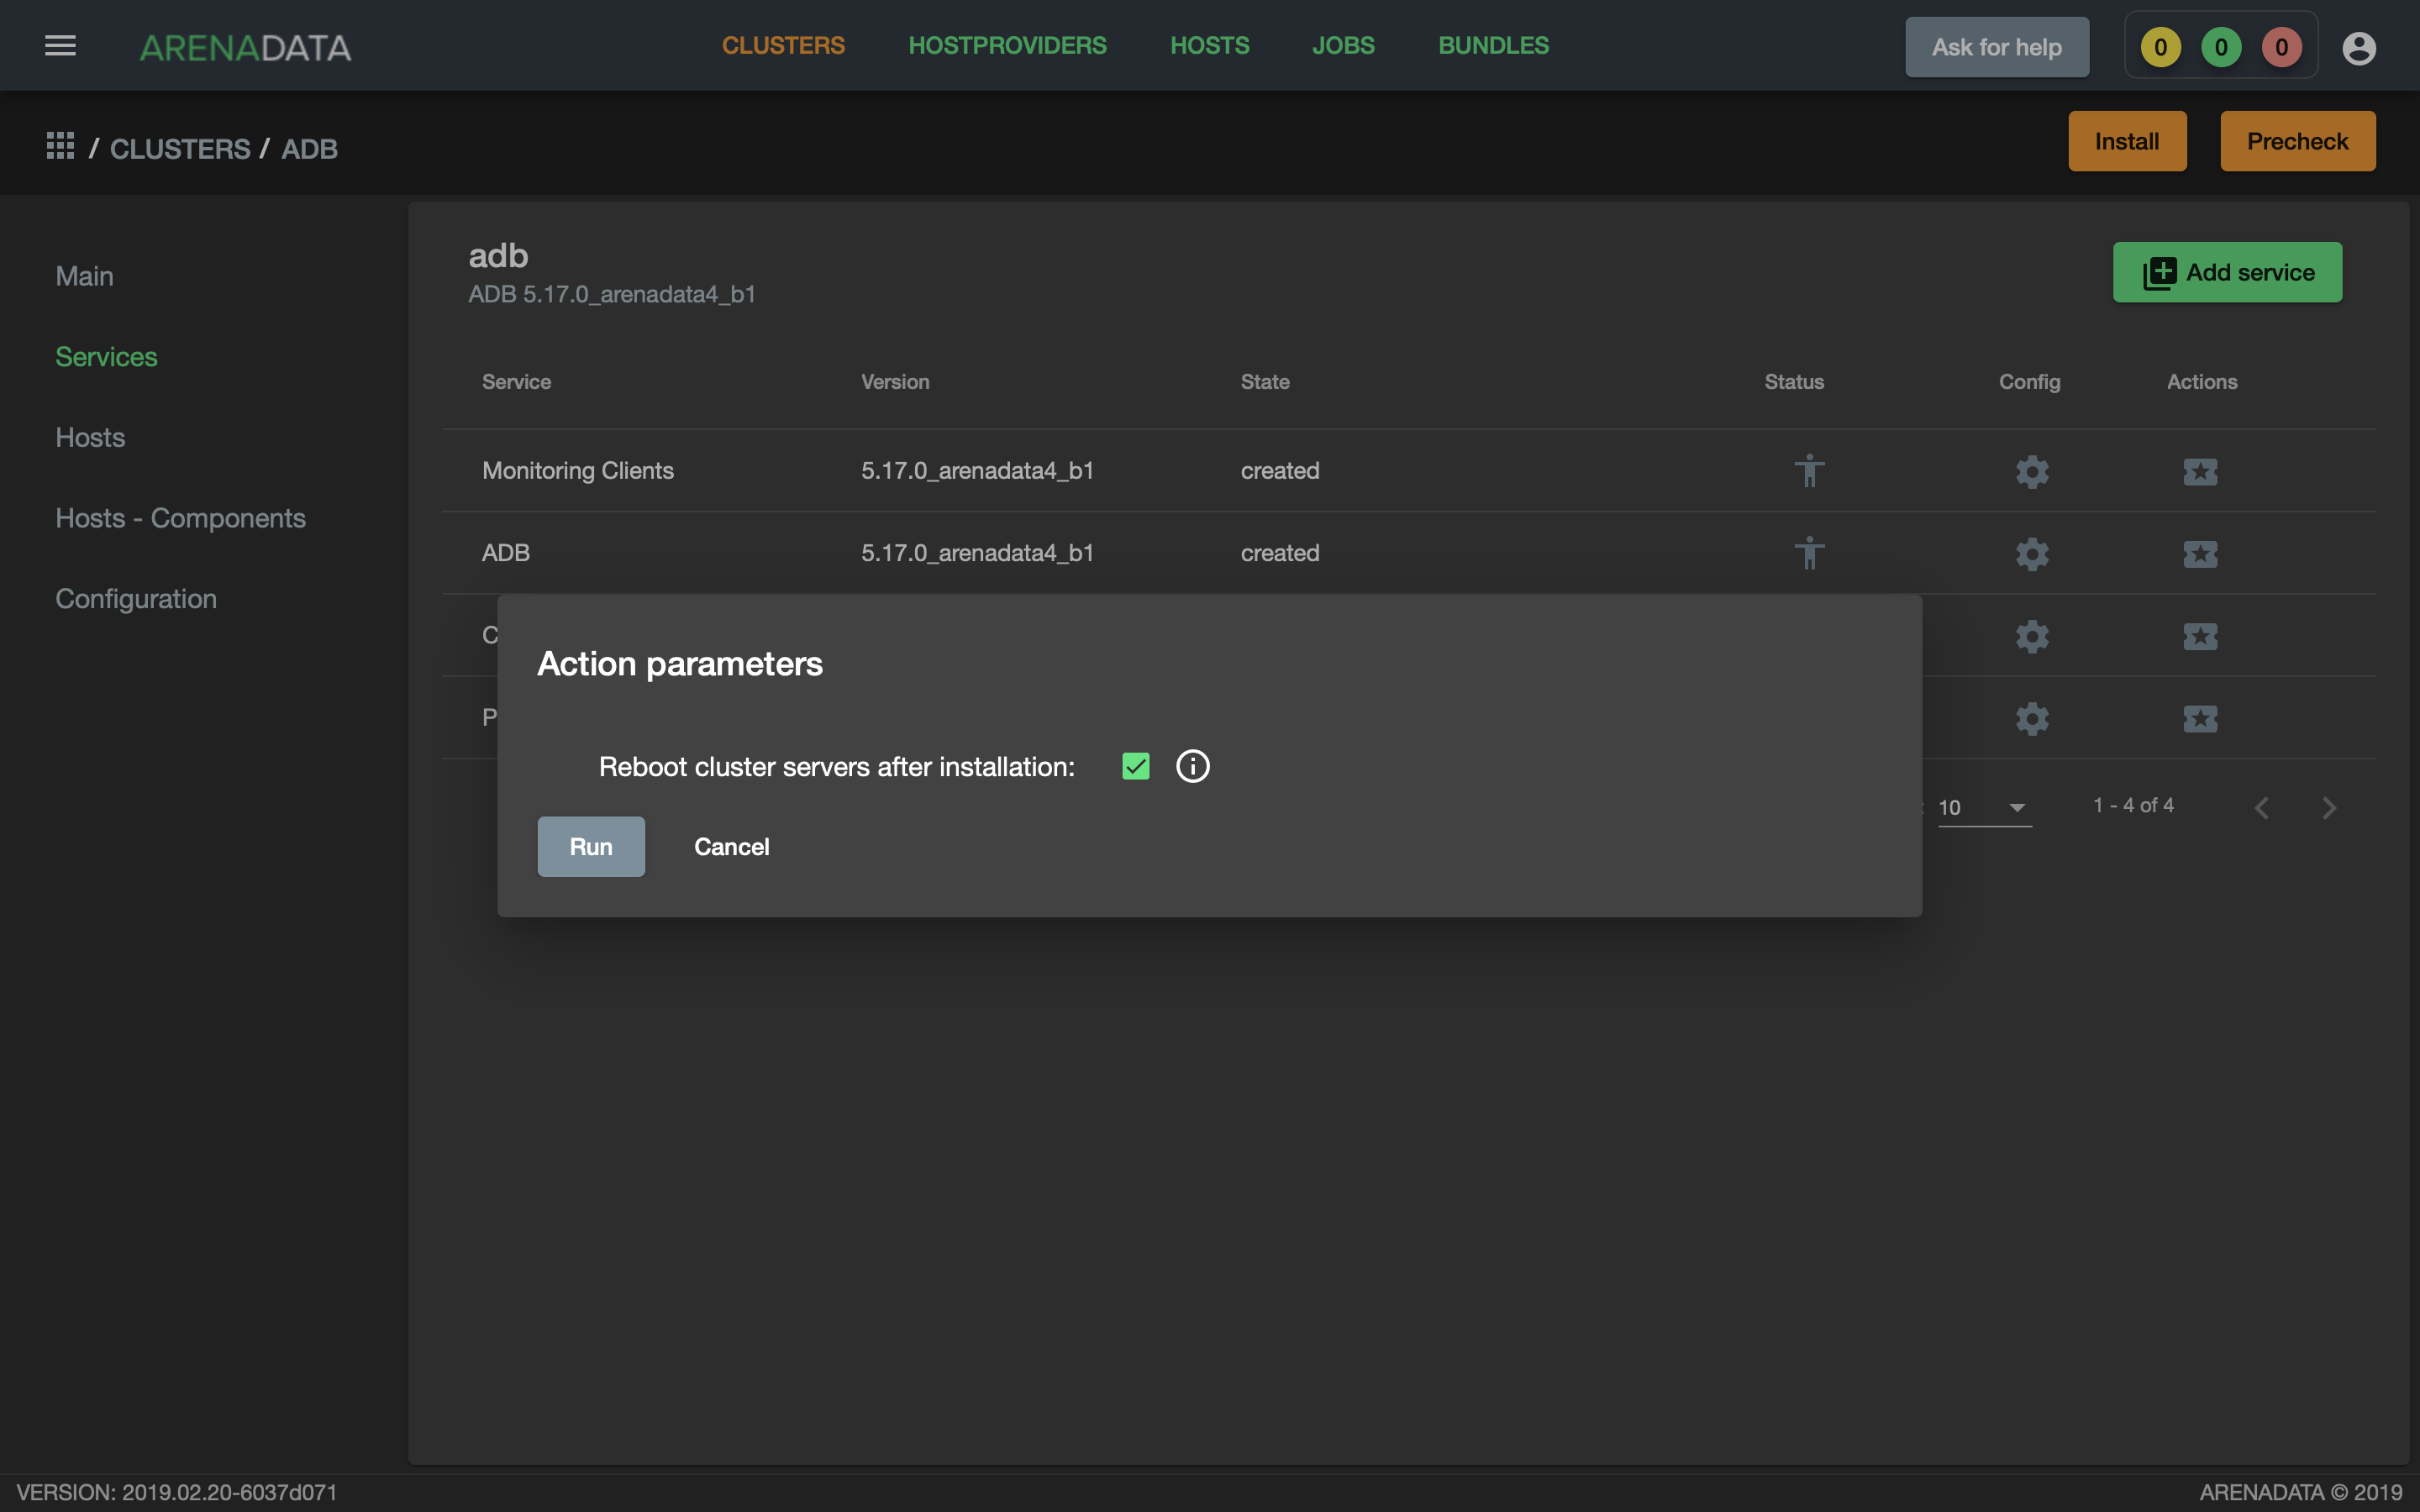Click the ARENADATA logo
Screen dimensions: 2420x1512
(x=245, y=47)
